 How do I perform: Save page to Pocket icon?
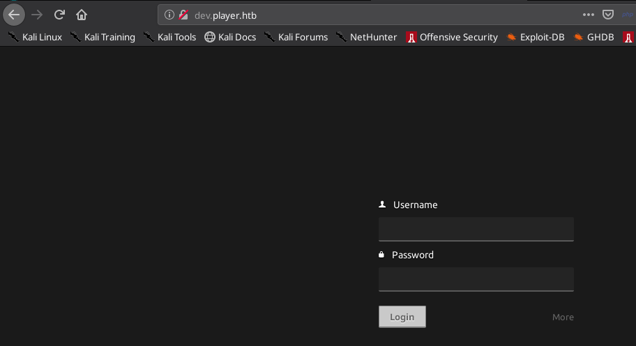[607, 15]
